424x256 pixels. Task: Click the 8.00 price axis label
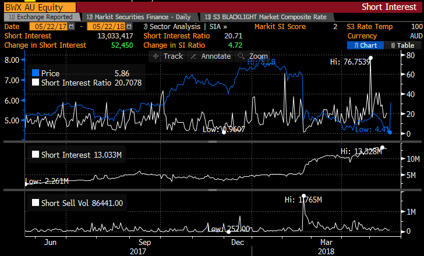pyautogui.click(x=12, y=60)
